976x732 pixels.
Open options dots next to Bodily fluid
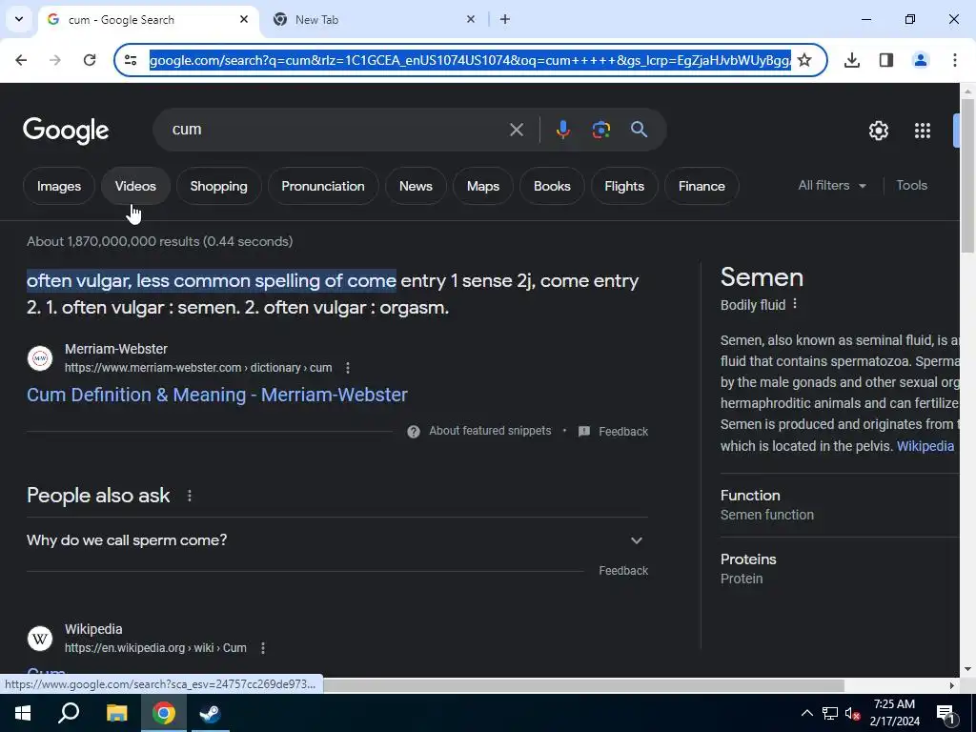tap(795, 304)
